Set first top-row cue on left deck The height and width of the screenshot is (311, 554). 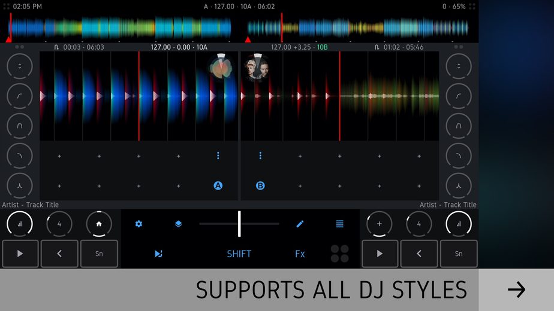(59, 156)
